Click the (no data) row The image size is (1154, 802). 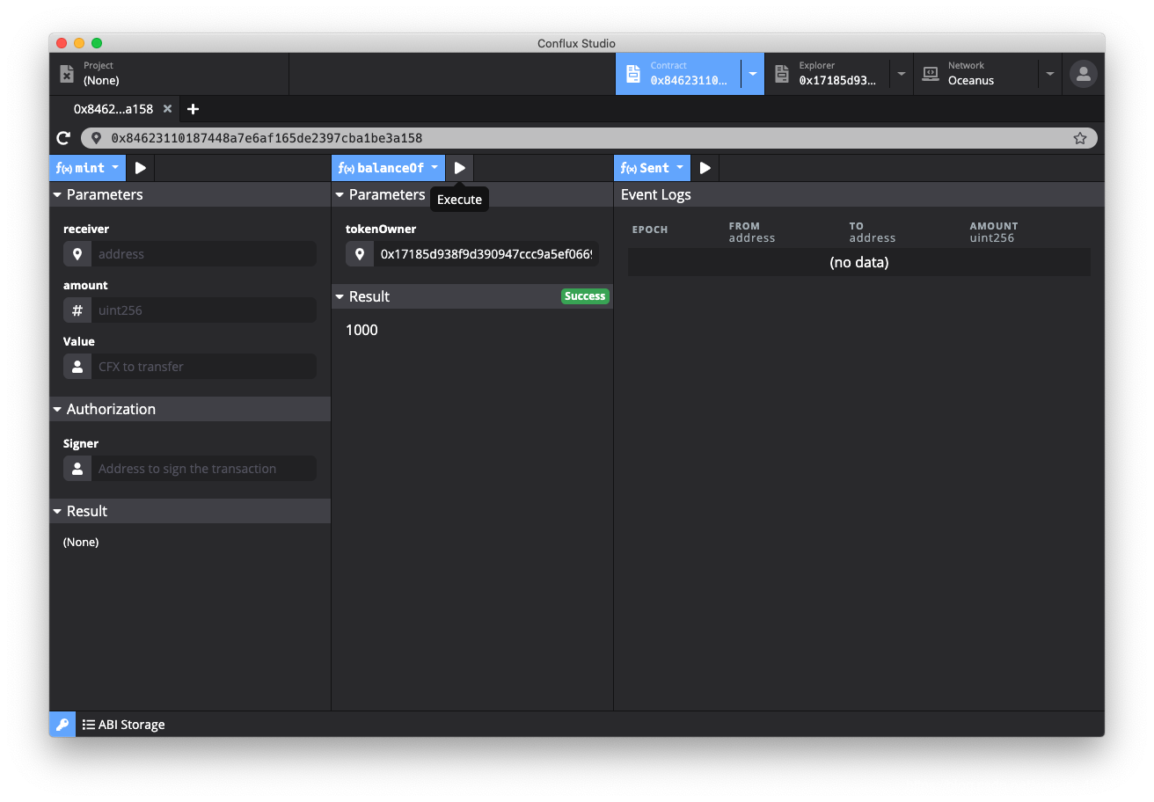click(x=859, y=262)
